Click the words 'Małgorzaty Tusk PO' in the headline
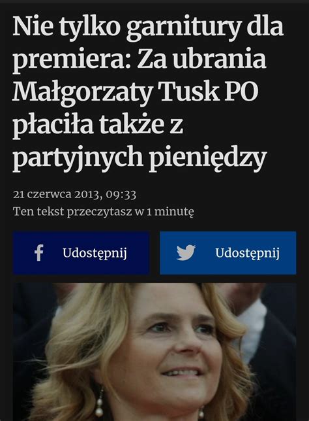 pyautogui.click(x=136, y=93)
